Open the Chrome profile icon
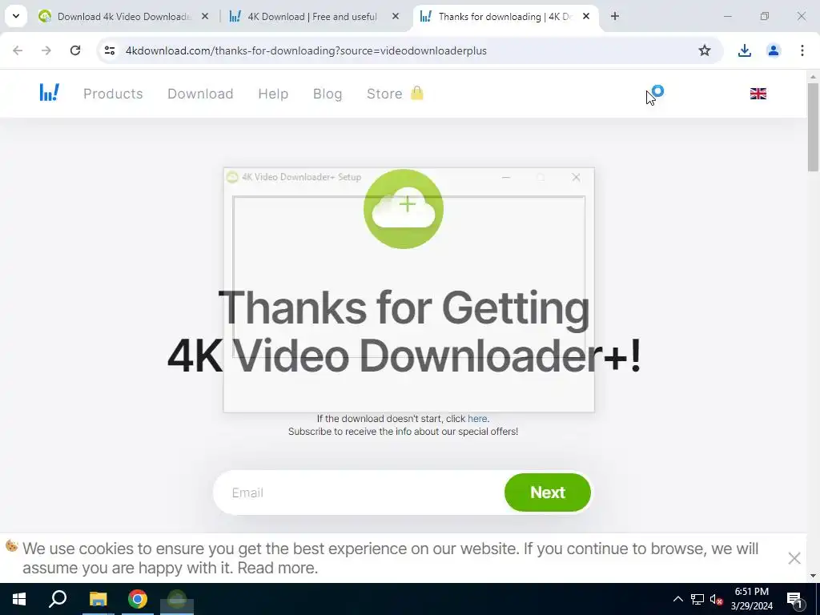Screen dimensions: 820x615 click(773, 50)
